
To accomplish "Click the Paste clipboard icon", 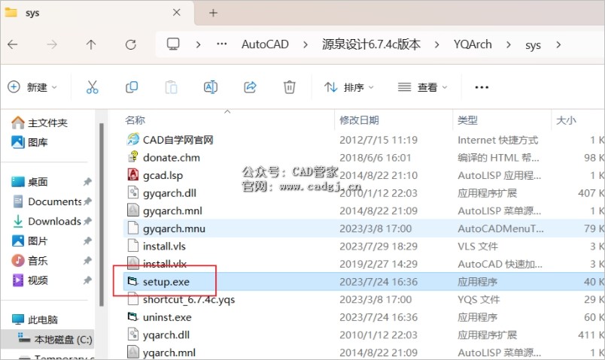I will [171, 87].
